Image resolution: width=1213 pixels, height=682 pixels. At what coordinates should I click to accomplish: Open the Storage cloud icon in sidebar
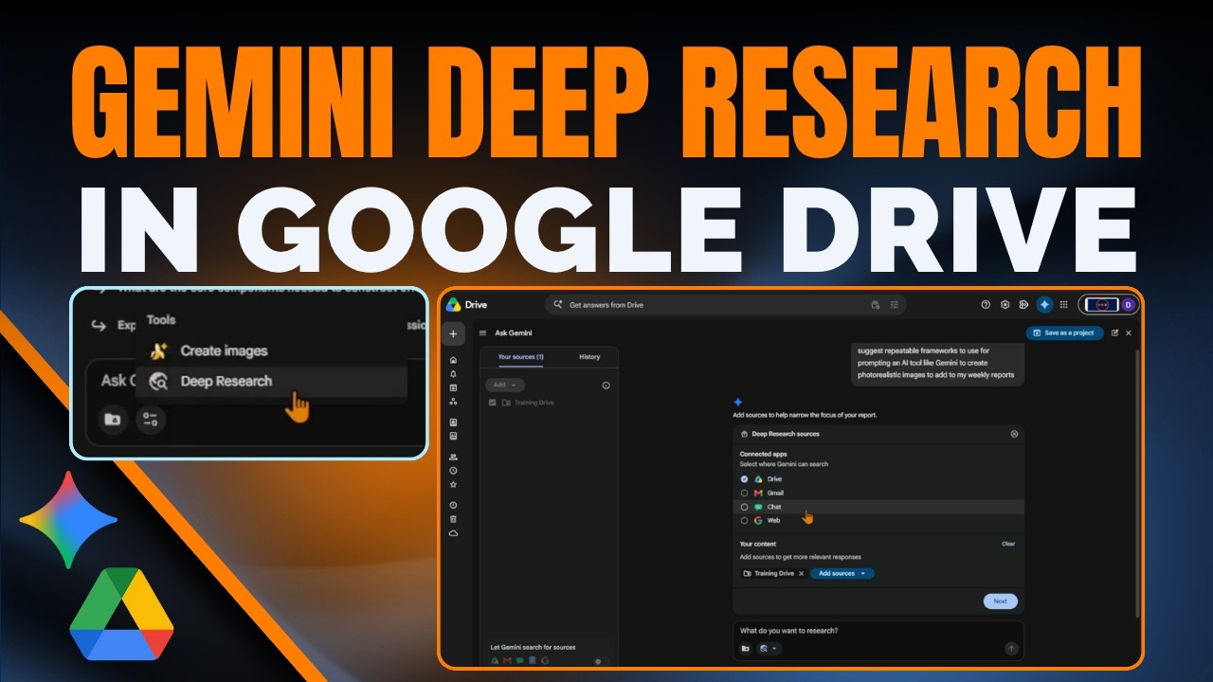[453, 533]
